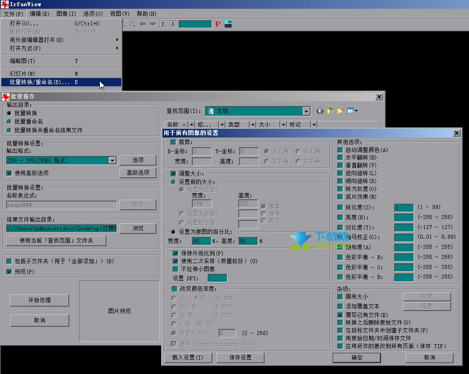The height and width of the screenshot is (374, 469).
Task: Click 使用当前「查找范围」文件夹 button
Action: tap(56, 240)
